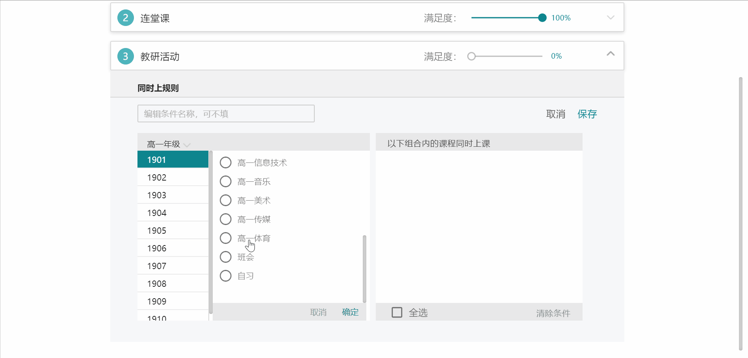748x358 pixels.
Task: Cancel course selection with 取消 beside 确定
Action: (318, 312)
